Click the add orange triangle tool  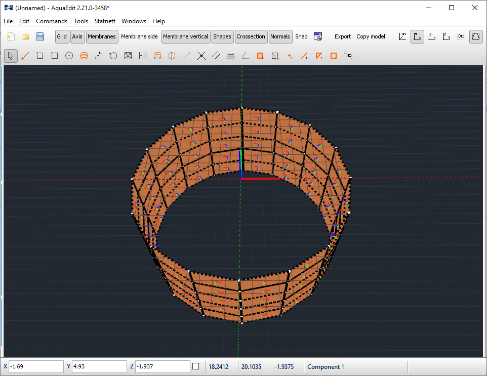319,56
